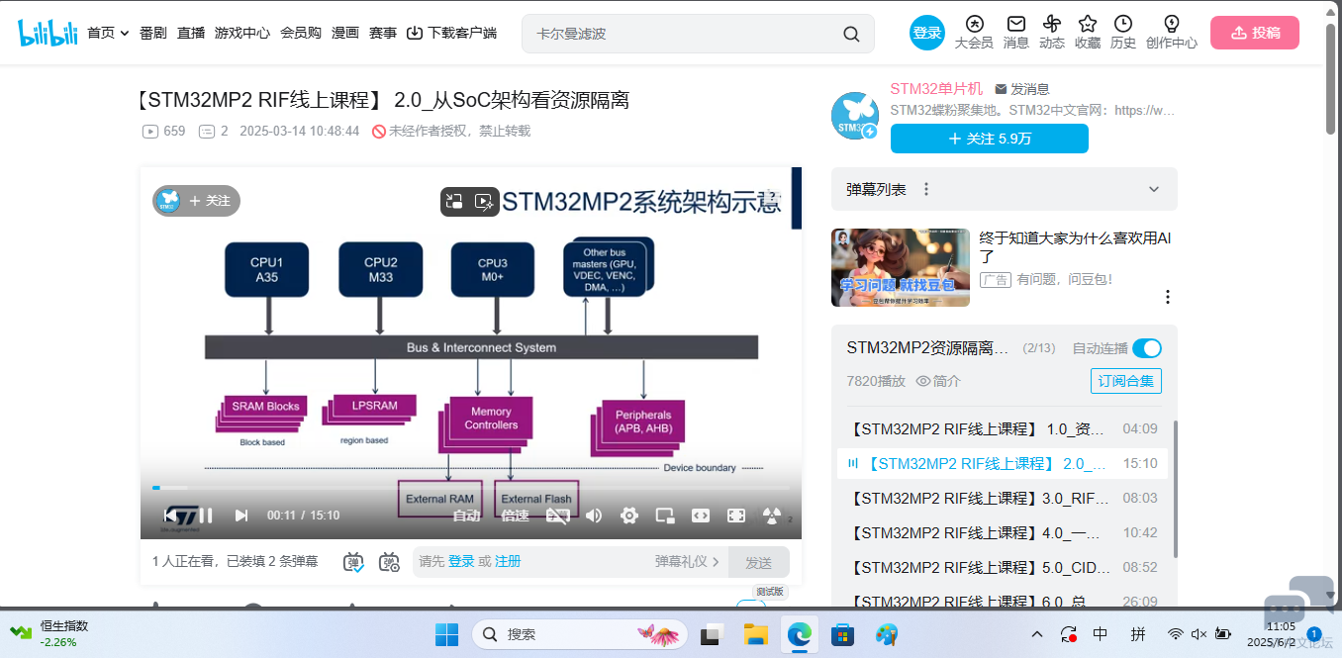Click the small-window icon atop video

click(454, 201)
